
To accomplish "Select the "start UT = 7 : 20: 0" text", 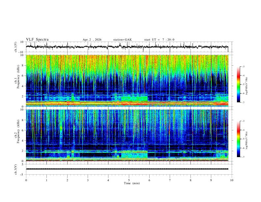I will [159, 40].
